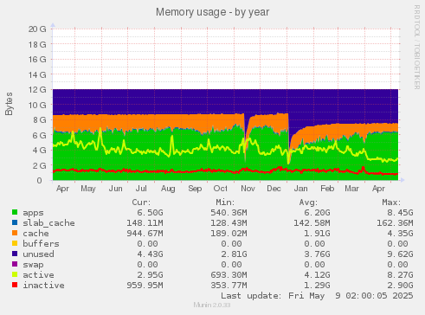Click the 'Nov' x-axis month label
Screen dimensions: 425x315
click(x=248, y=189)
